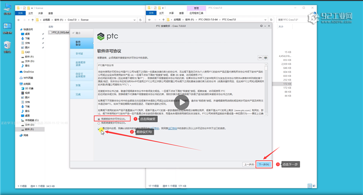Open 应用程序工具 tab in PTC Creo7.0 Explorer
Screen dimensions: 363x195
click(x=197, y=13)
